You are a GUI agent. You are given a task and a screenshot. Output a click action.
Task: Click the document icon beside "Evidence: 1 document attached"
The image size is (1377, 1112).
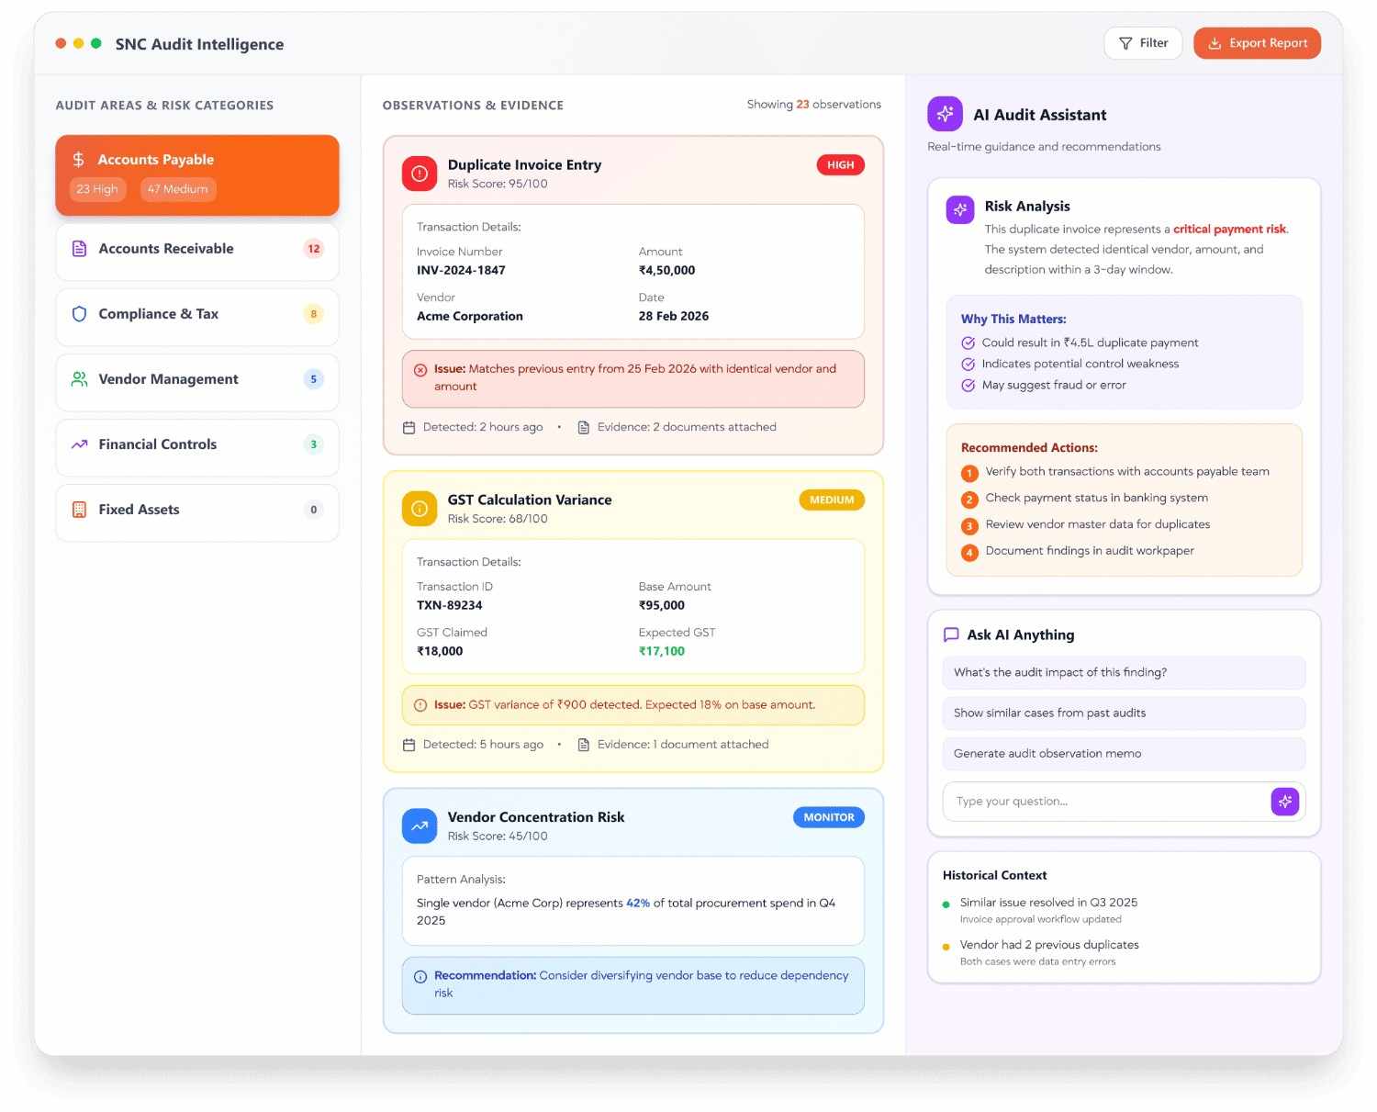pos(583,745)
